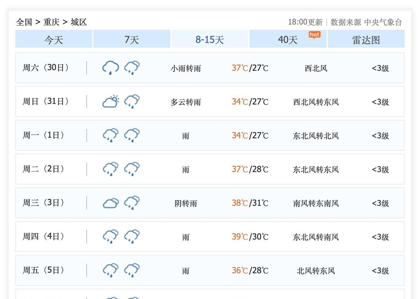This screenshot has width=420, height=299.
Task: Click the 周四（4日） date label
Action: pos(43,237)
